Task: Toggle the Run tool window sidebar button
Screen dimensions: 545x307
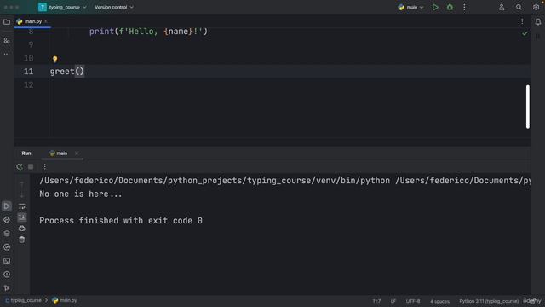Action: (7, 206)
